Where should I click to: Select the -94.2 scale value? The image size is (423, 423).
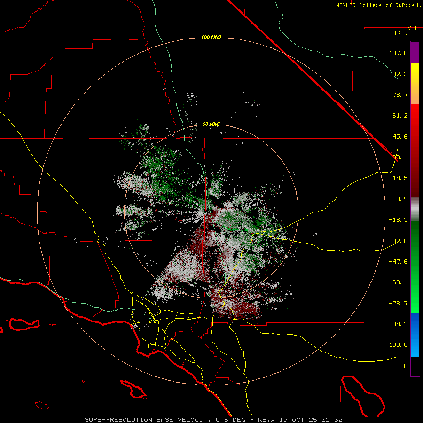(x=398, y=324)
